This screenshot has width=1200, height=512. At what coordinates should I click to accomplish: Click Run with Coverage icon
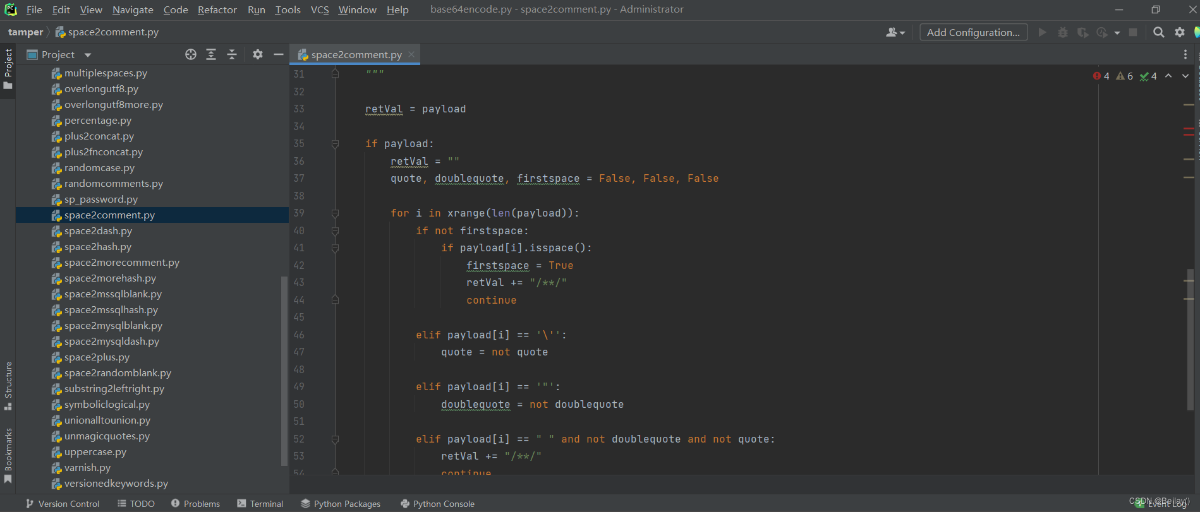(1083, 32)
